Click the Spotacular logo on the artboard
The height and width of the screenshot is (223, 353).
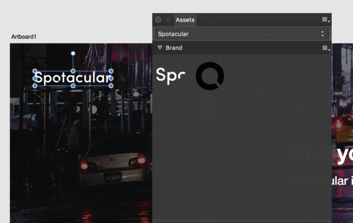[x=73, y=78]
